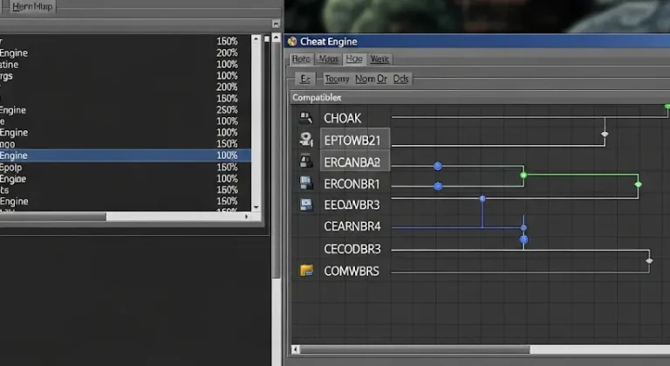The width and height of the screenshot is (670, 366).
Task: Click the white diamond joining CHOAK and EPTOWB21
Action: tap(605, 134)
